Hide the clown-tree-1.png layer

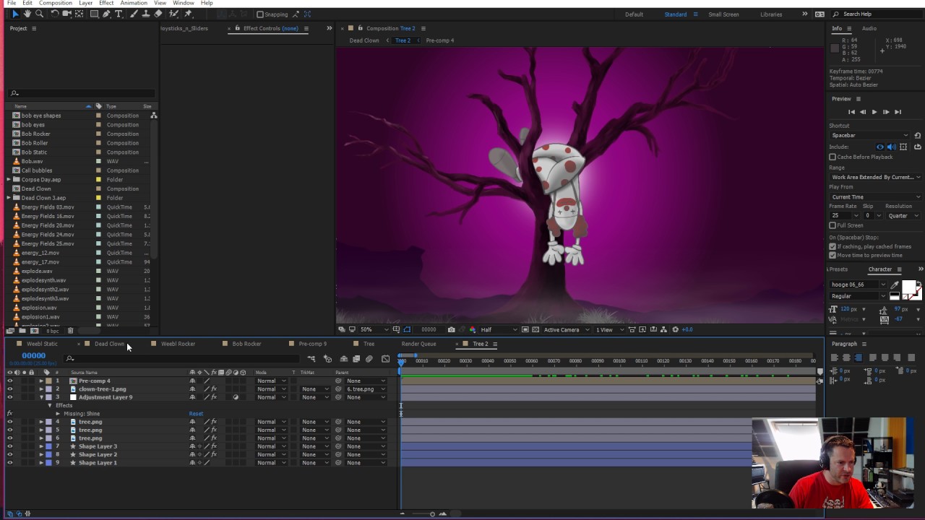click(10, 389)
